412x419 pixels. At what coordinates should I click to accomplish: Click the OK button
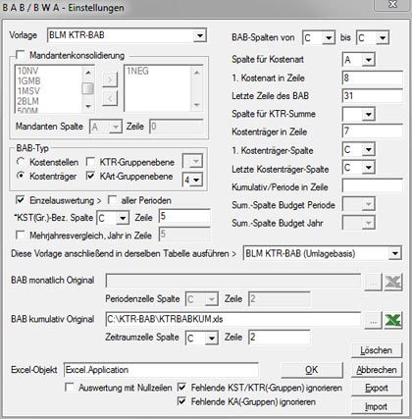(x=312, y=370)
